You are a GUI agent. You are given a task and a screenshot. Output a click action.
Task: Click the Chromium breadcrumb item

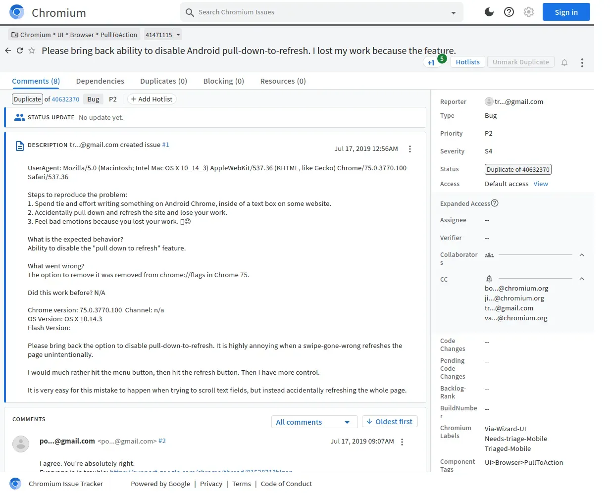click(x=35, y=35)
